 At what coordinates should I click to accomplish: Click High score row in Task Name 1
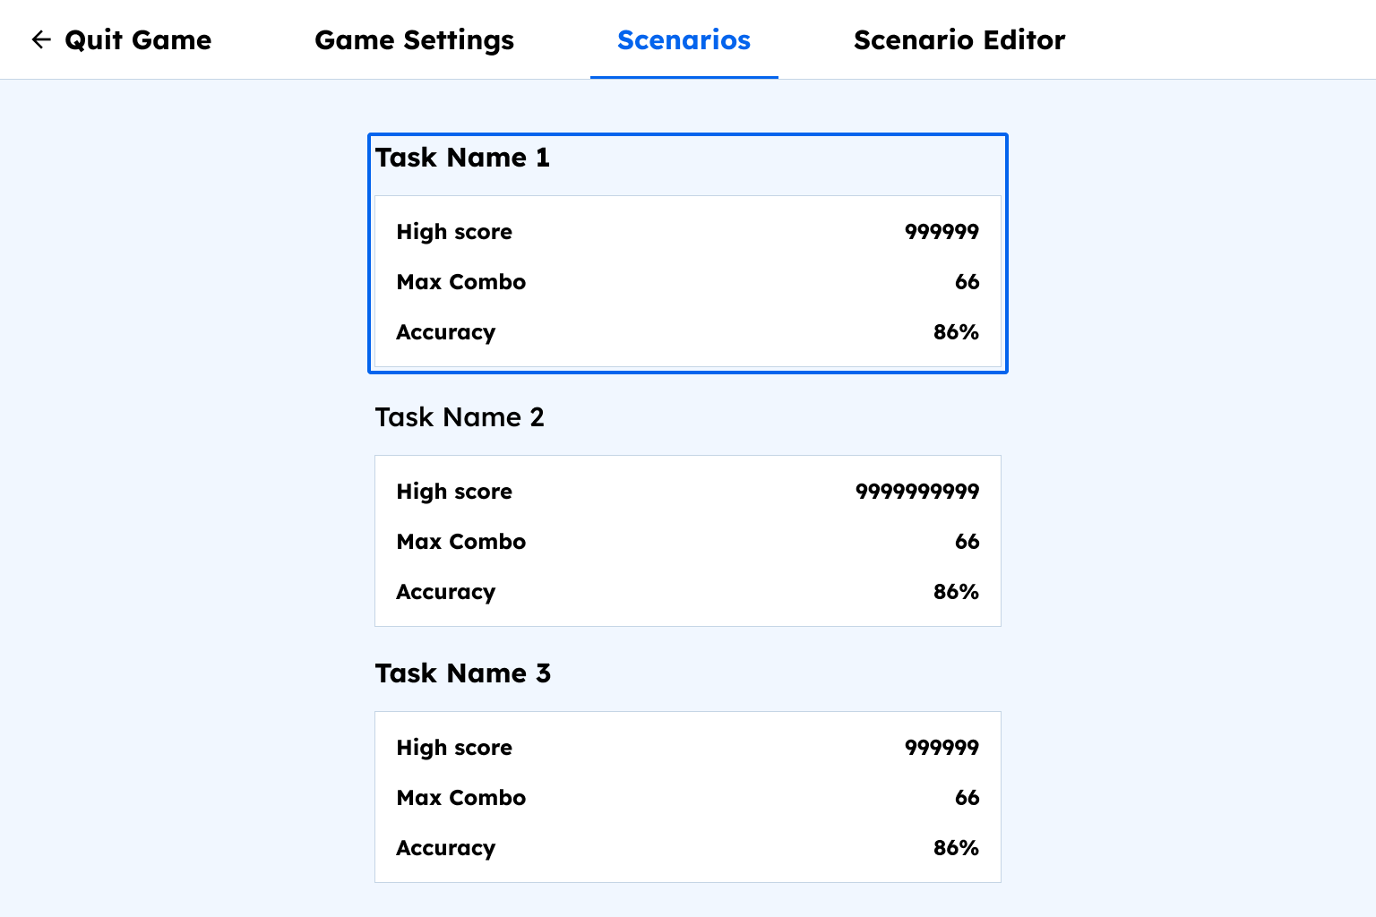pos(688,232)
